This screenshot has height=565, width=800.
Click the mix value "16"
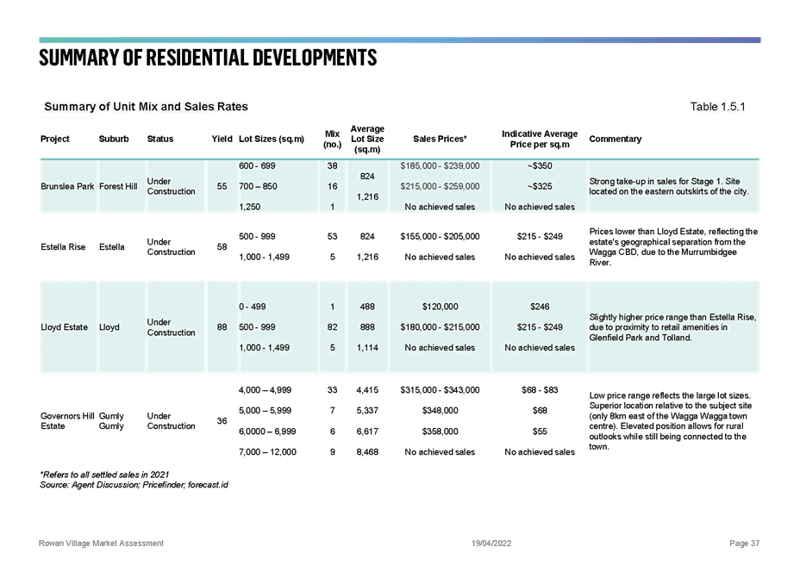tap(332, 187)
